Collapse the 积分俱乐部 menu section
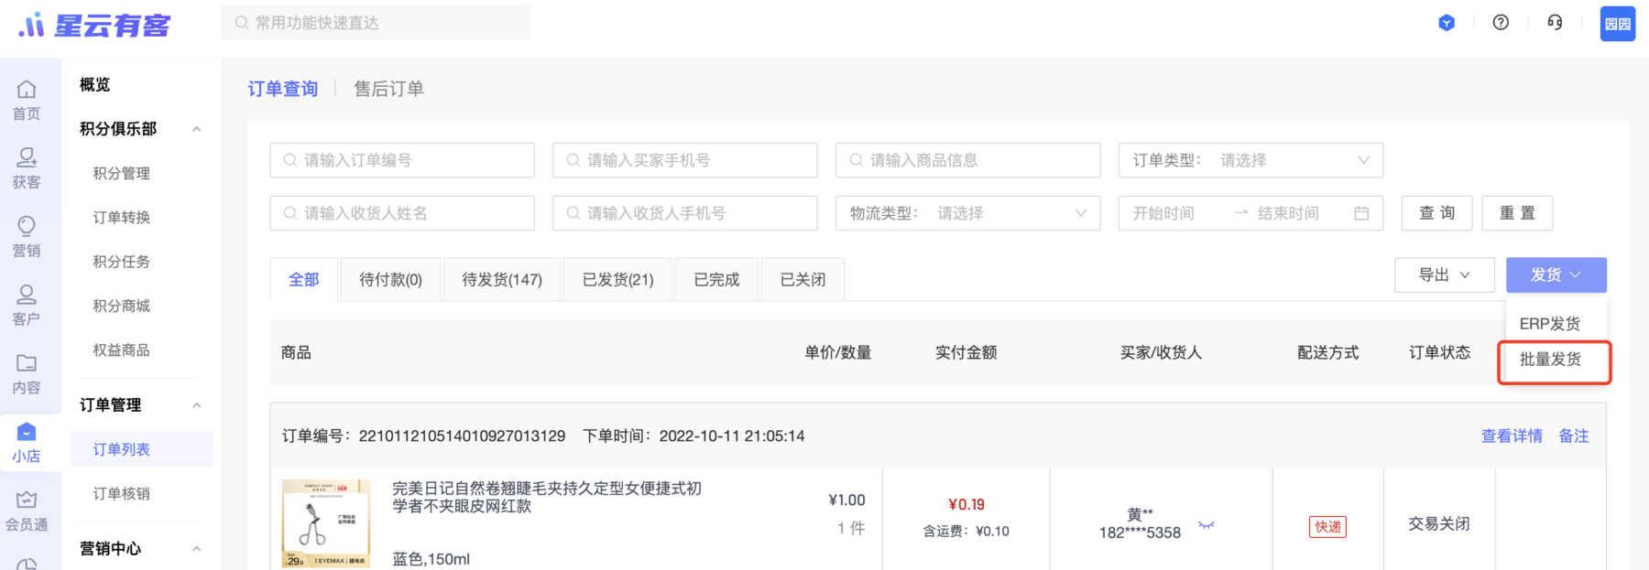1649x570 pixels. pos(196,129)
